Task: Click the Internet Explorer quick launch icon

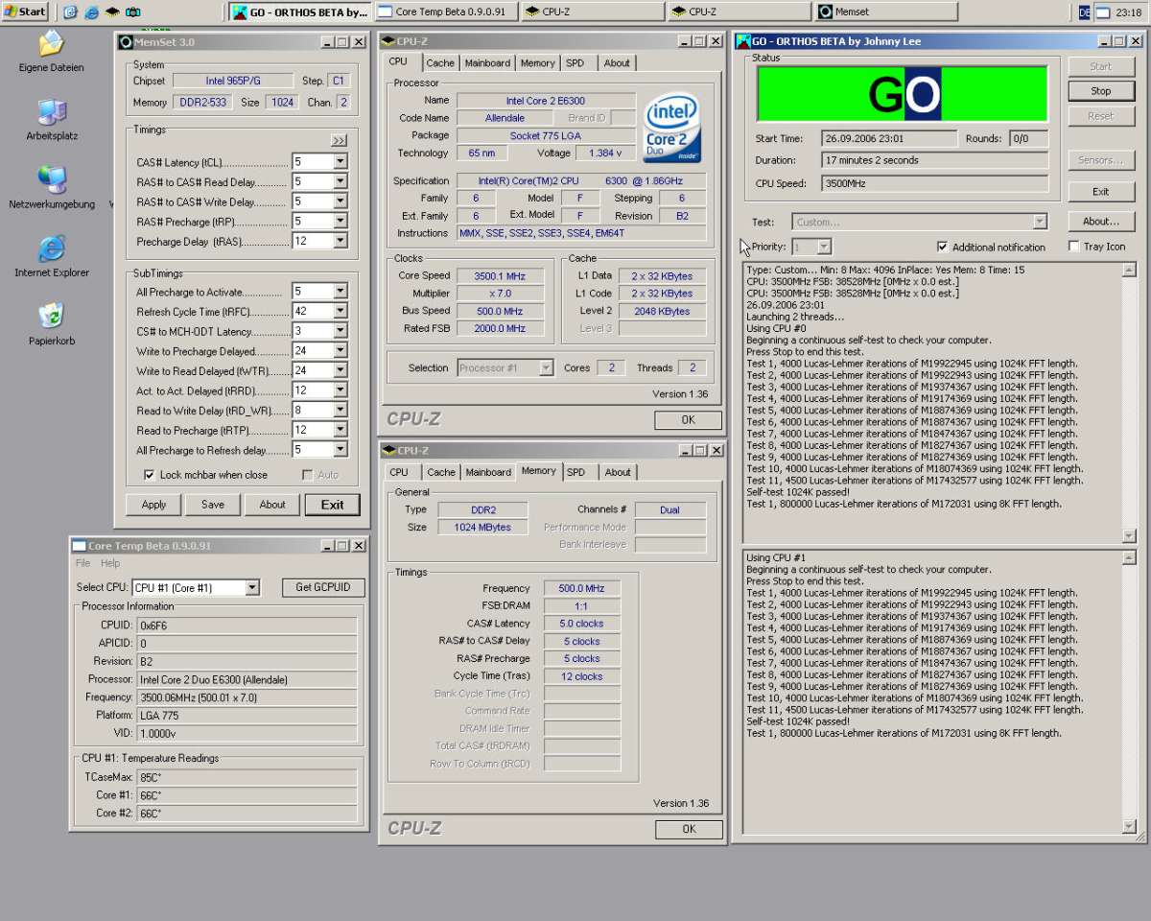Action: click(x=91, y=12)
